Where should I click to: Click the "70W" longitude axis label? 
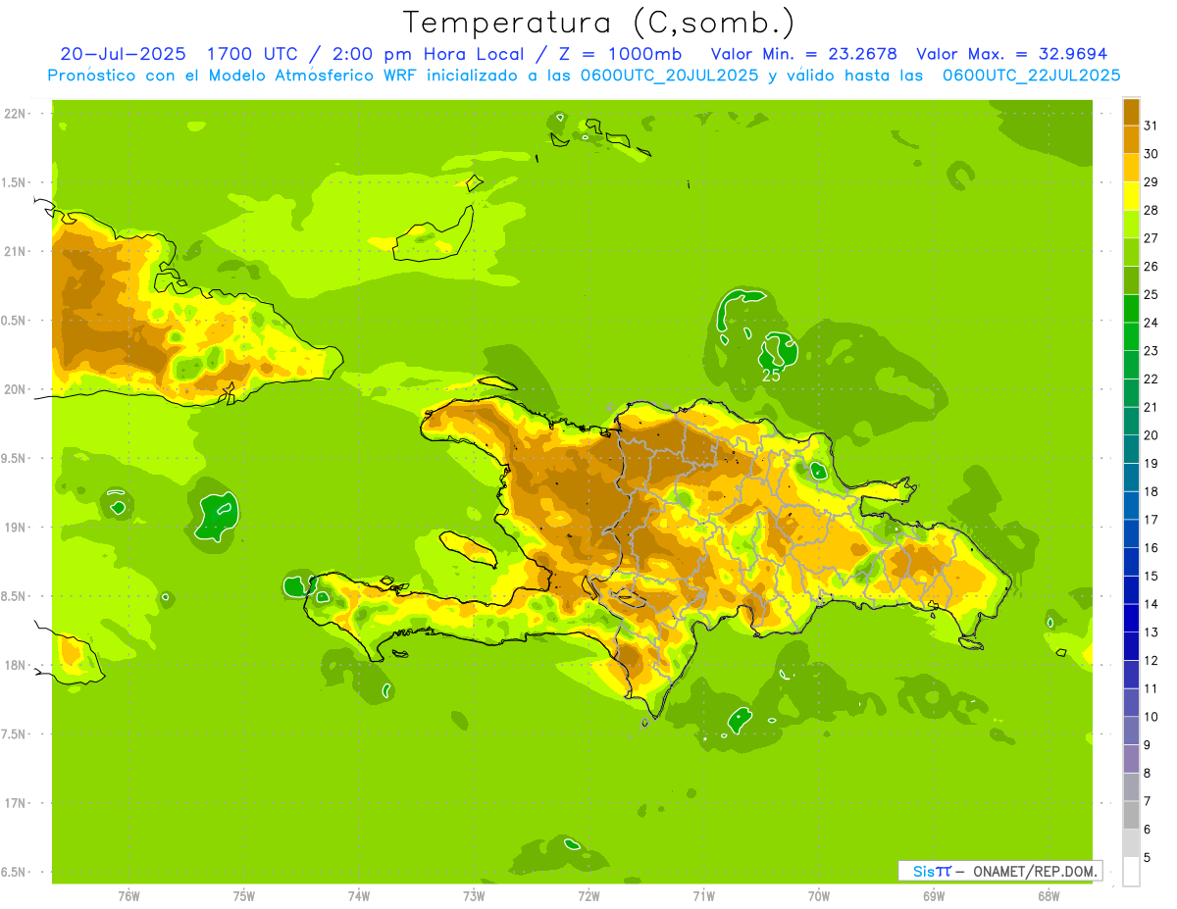819,896
